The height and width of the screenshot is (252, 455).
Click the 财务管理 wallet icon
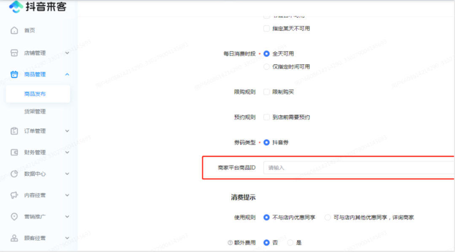[x=14, y=153]
